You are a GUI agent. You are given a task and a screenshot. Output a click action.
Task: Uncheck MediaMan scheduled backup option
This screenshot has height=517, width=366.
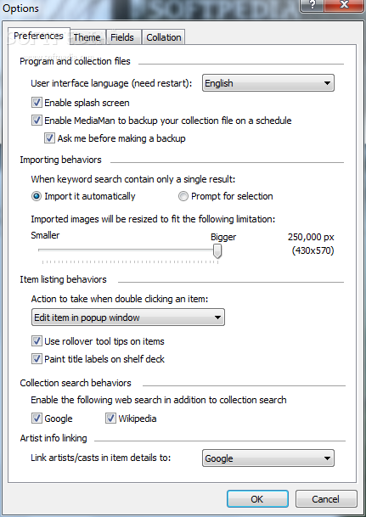tap(37, 121)
